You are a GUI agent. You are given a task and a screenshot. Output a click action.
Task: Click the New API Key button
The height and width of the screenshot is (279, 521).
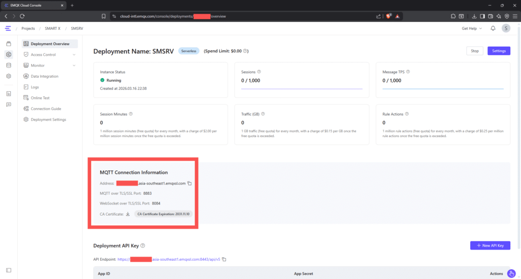coord(490,246)
